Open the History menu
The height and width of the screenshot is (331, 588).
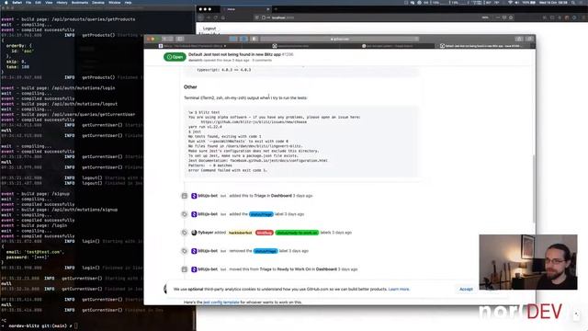pos(62,2)
